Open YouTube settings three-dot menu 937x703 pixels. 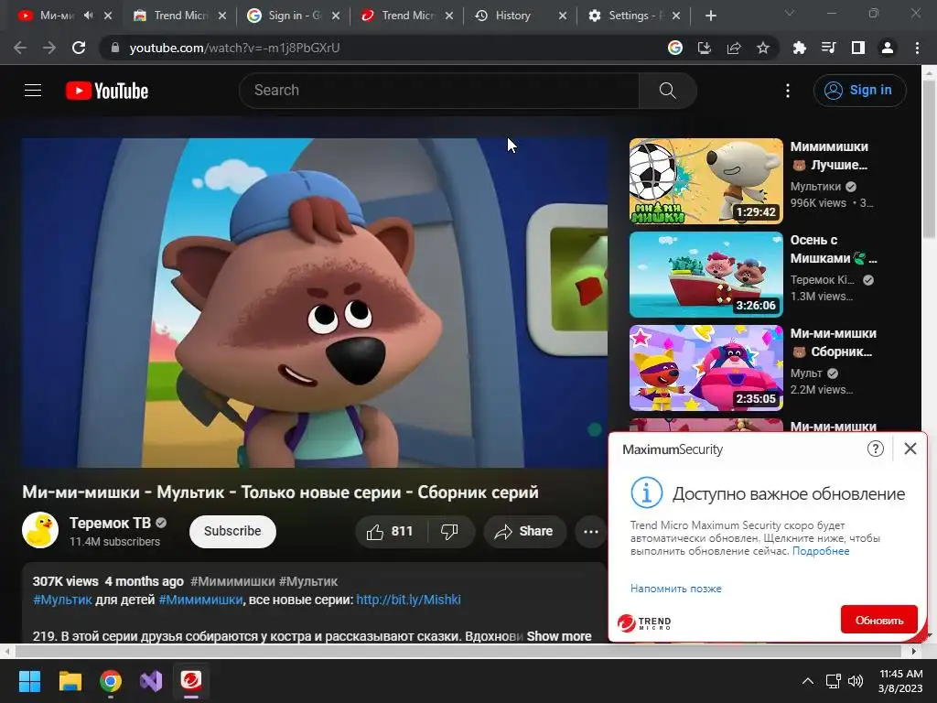coord(788,91)
